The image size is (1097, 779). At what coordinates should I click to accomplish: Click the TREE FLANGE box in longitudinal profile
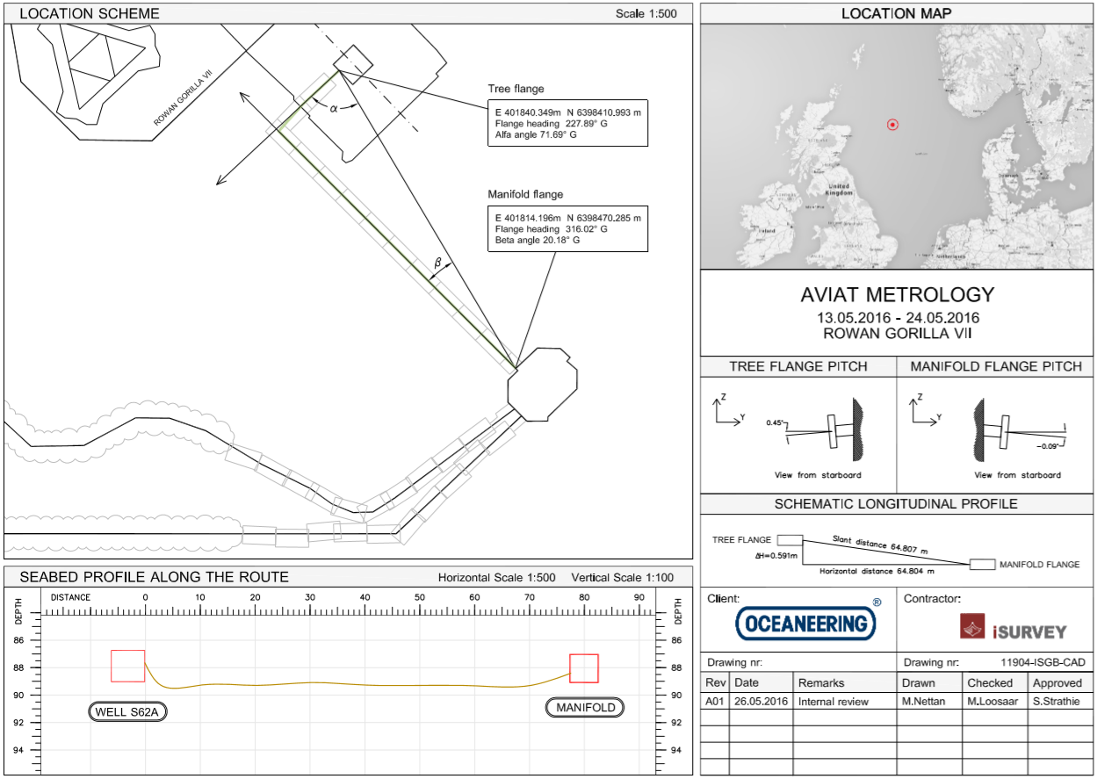point(790,540)
